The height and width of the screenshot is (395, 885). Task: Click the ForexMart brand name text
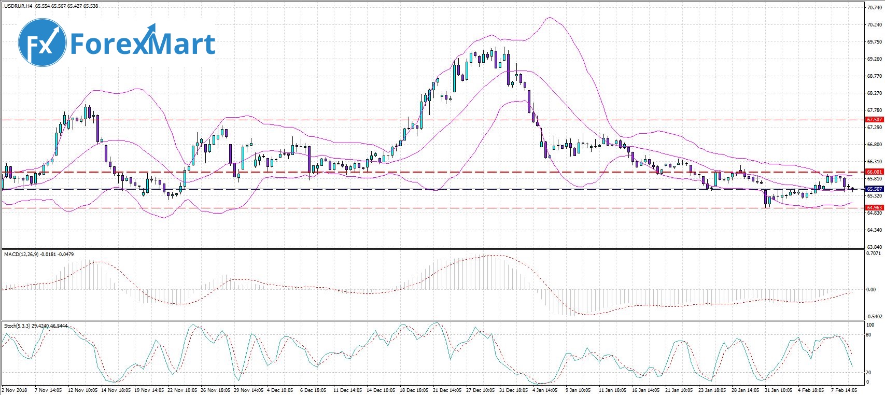click(143, 44)
